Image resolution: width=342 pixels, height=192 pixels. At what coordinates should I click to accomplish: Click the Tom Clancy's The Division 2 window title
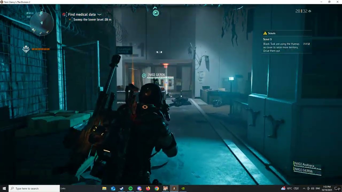pyautogui.click(x=17, y=2)
